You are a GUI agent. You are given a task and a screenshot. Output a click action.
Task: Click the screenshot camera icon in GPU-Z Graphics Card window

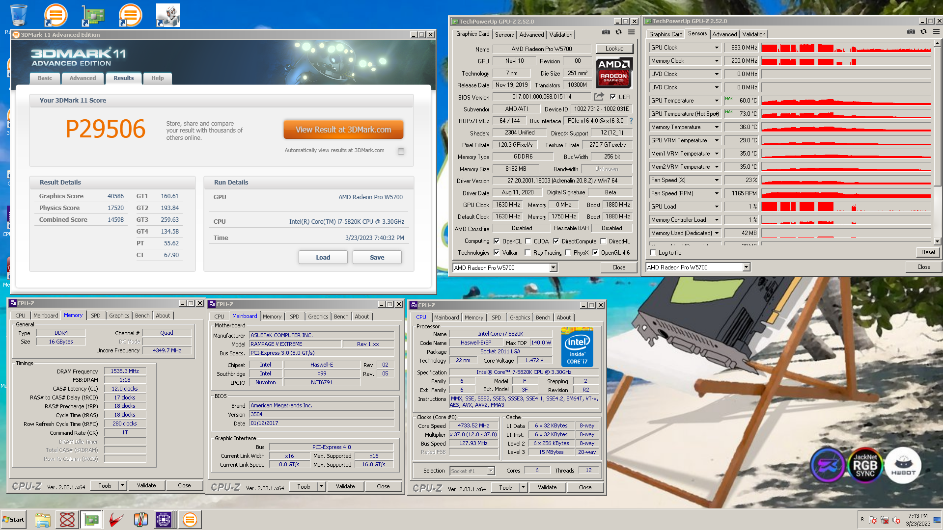pos(606,32)
